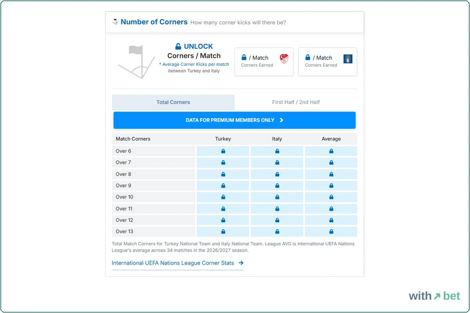Click the Over 12 row label

(125, 220)
